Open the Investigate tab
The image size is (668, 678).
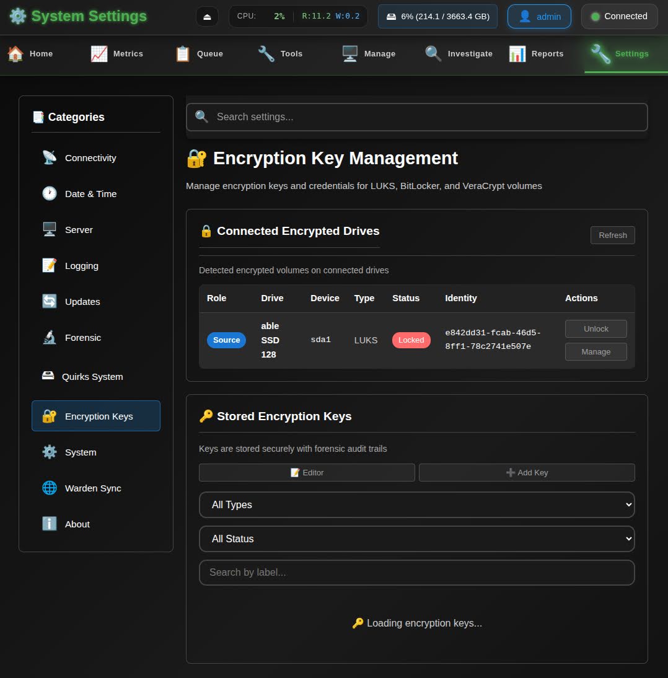(x=459, y=54)
